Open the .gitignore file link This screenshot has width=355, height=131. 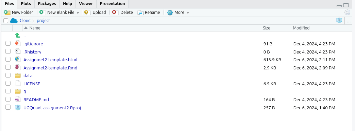click(33, 44)
